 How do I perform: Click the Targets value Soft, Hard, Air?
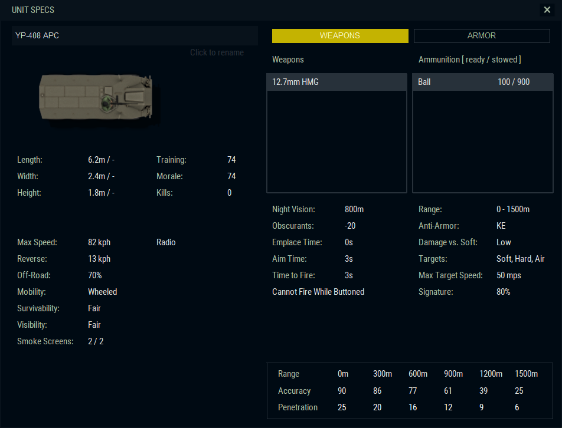coord(521,259)
